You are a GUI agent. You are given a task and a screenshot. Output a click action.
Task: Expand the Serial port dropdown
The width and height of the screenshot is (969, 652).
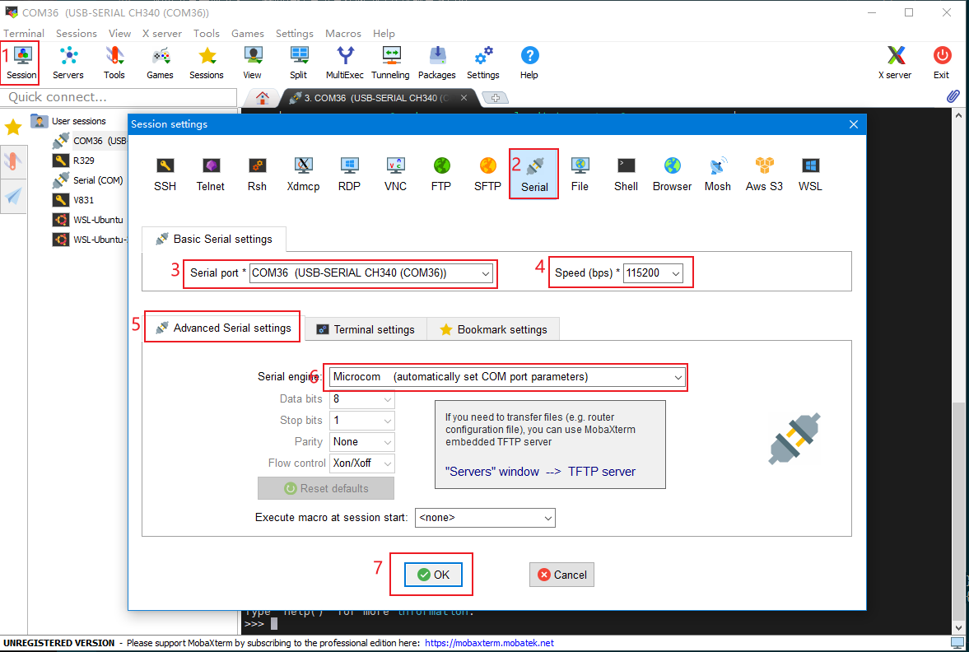point(486,273)
